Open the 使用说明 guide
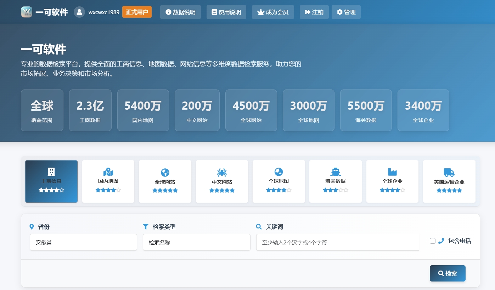This screenshot has height=290, width=495. [x=226, y=12]
